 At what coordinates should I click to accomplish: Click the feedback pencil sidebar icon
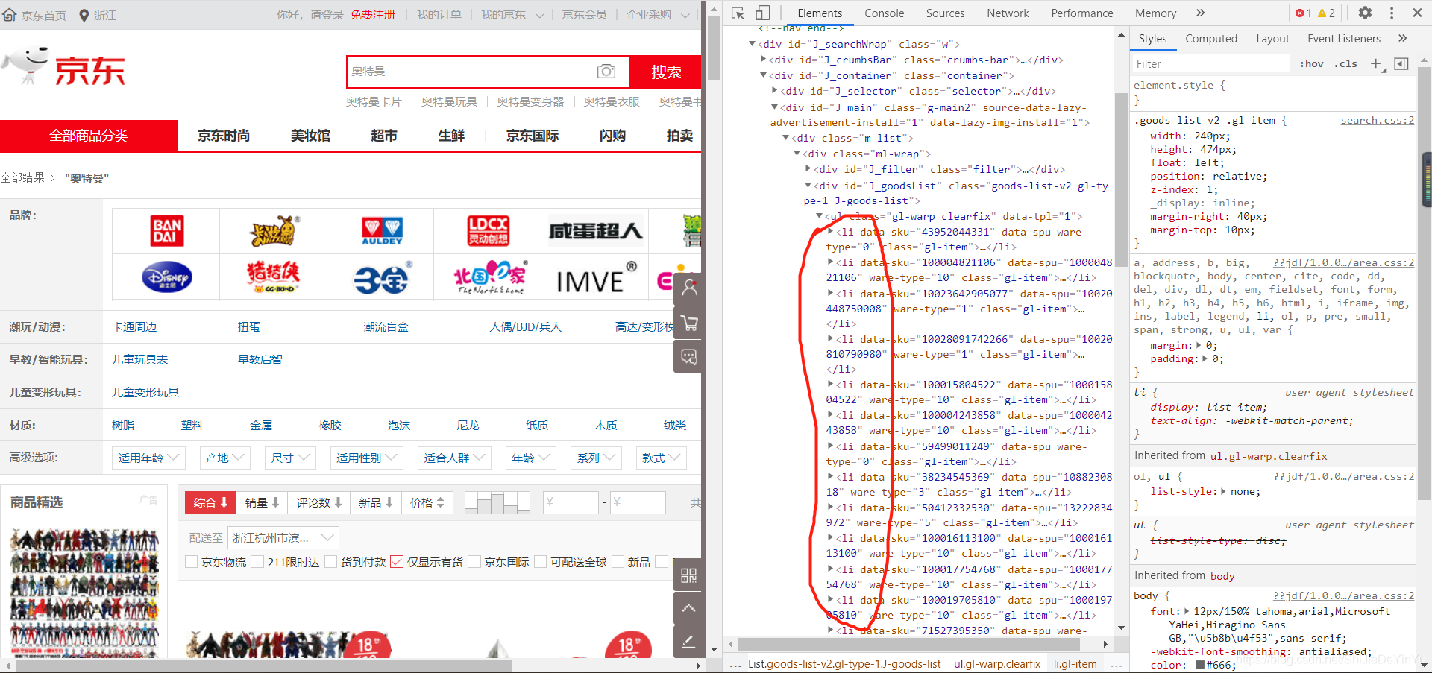coord(689,642)
